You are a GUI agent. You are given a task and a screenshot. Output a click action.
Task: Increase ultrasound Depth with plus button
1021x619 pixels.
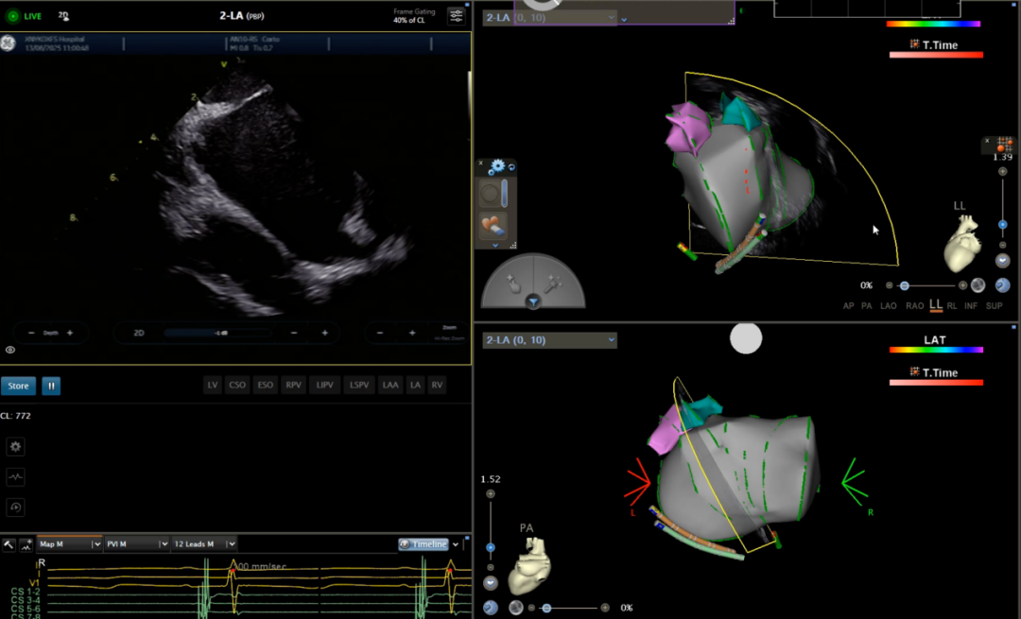(70, 333)
